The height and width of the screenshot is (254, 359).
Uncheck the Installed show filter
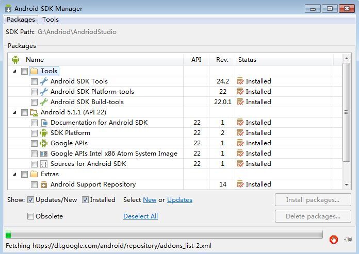85,200
